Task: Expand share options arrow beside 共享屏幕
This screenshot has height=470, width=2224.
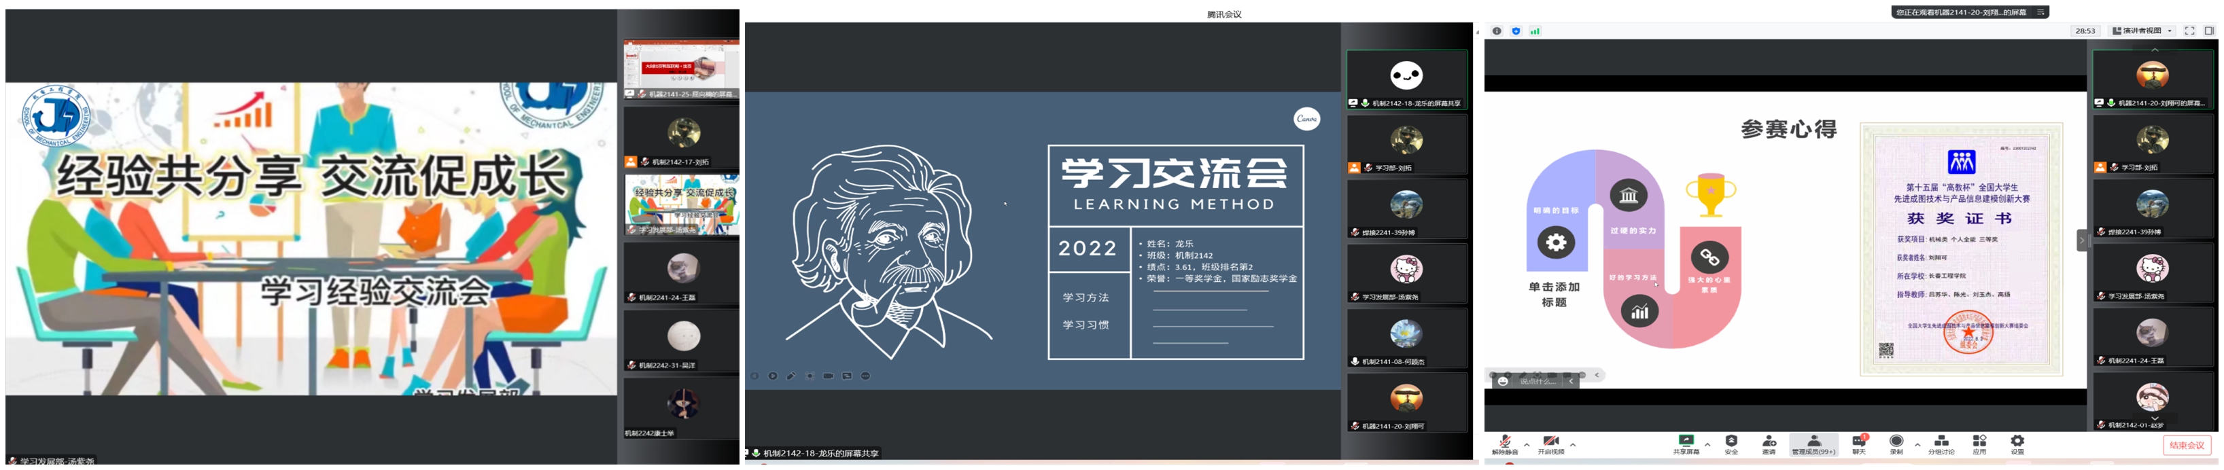Action: tap(1707, 445)
